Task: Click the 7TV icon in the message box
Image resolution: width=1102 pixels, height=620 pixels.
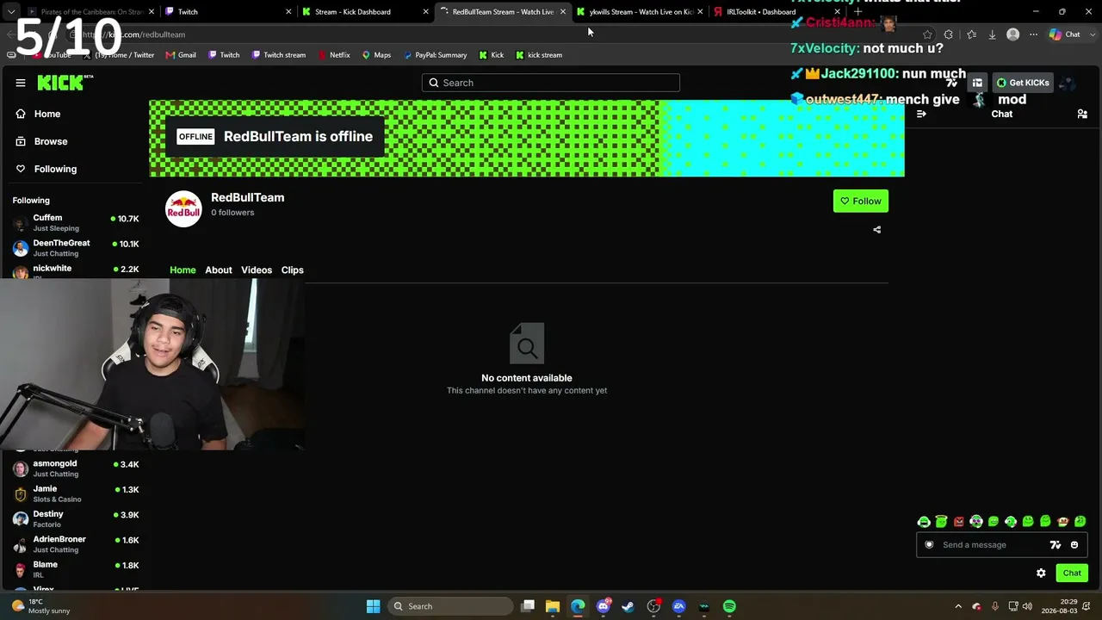Action: [1056, 545]
